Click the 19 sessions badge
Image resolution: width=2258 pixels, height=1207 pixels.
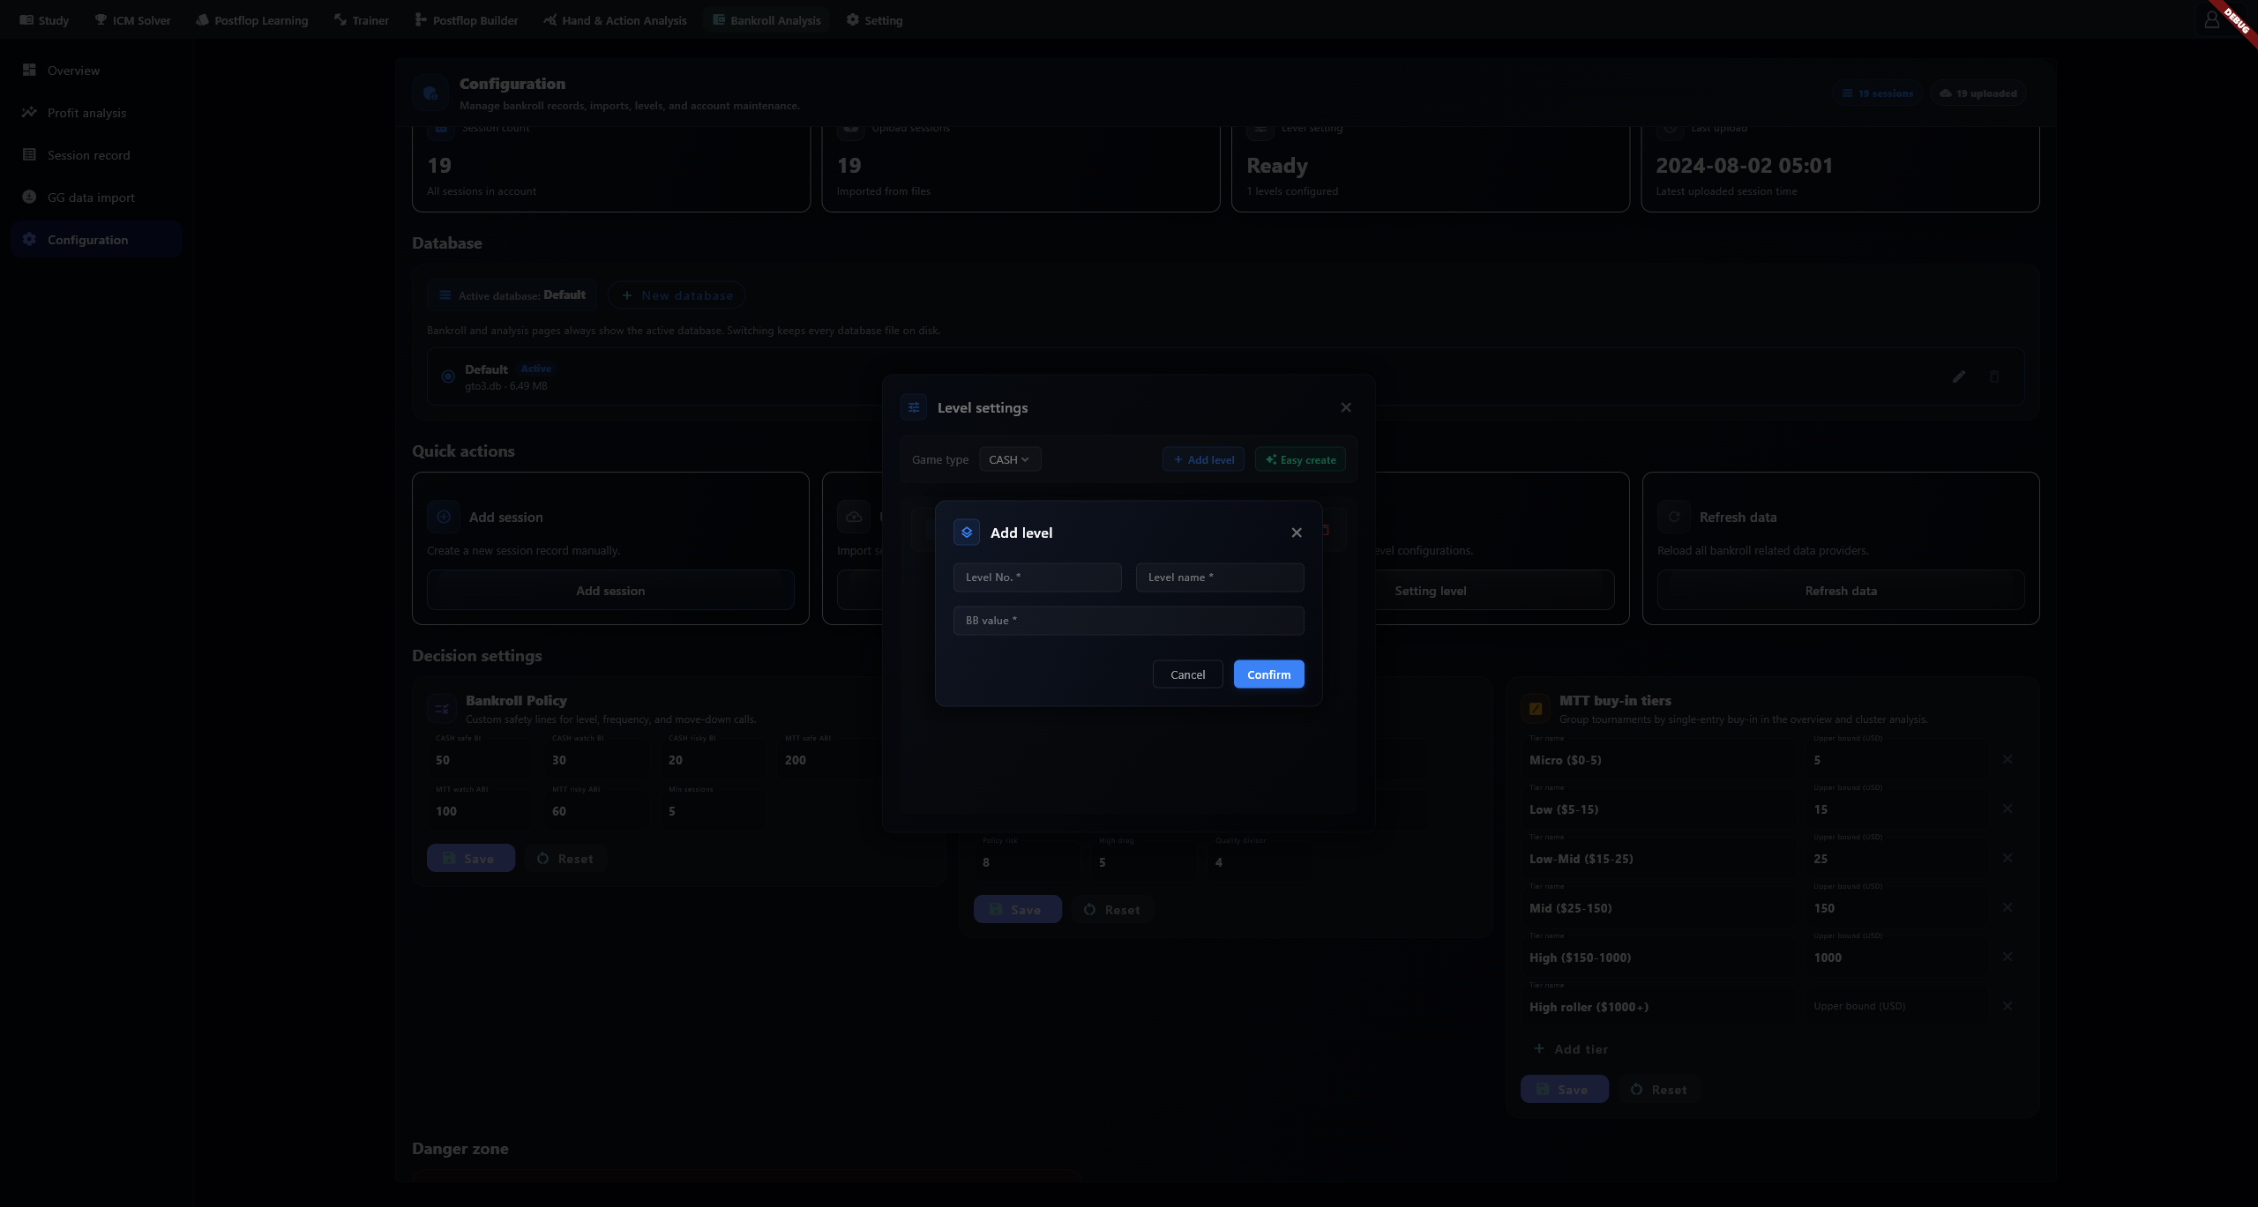1877,93
